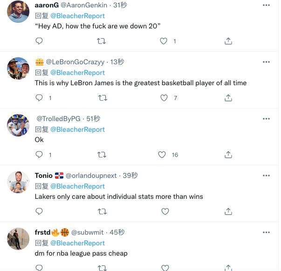Open more options menu on frstd's tweet

pos(266,232)
